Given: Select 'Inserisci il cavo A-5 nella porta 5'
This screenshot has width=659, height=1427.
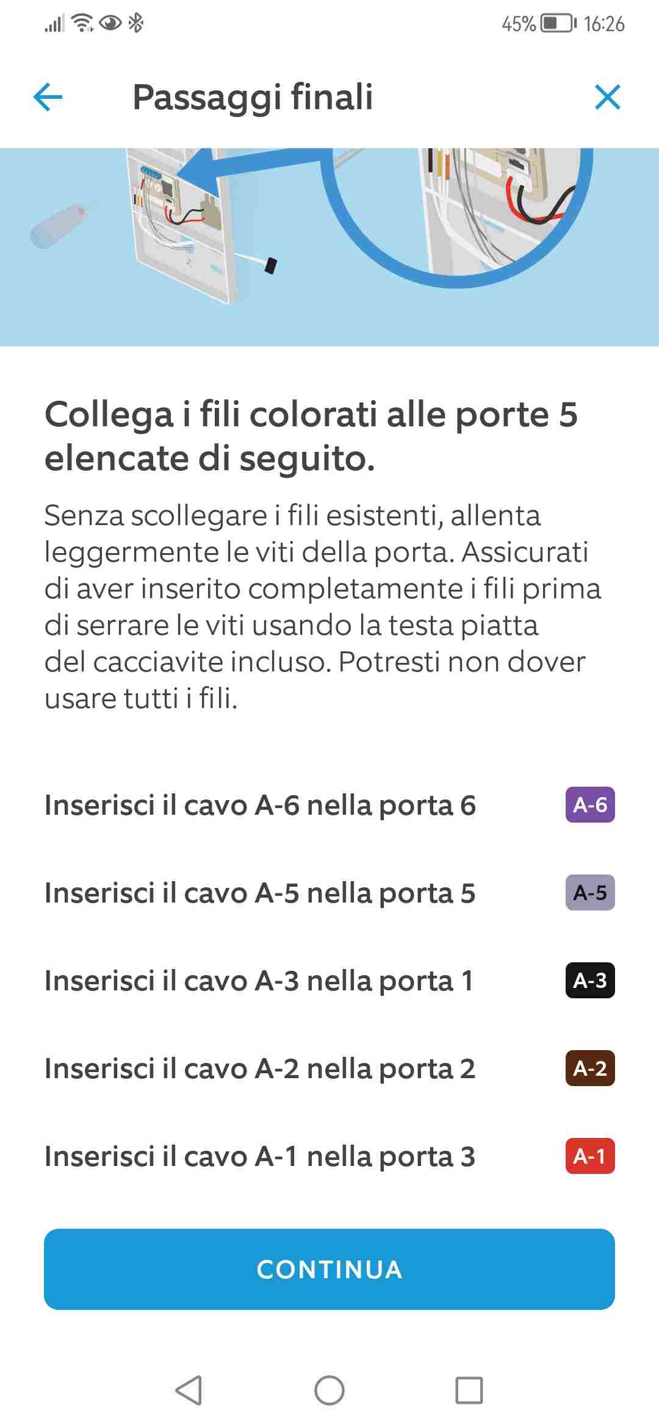Looking at the screenshot, I should [x=260, y=893].
